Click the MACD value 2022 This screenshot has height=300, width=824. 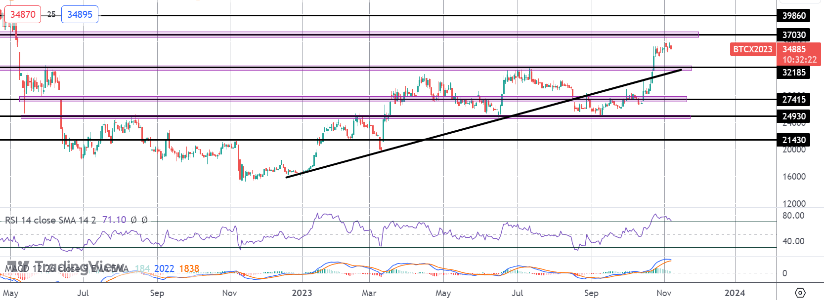(164, 269)
